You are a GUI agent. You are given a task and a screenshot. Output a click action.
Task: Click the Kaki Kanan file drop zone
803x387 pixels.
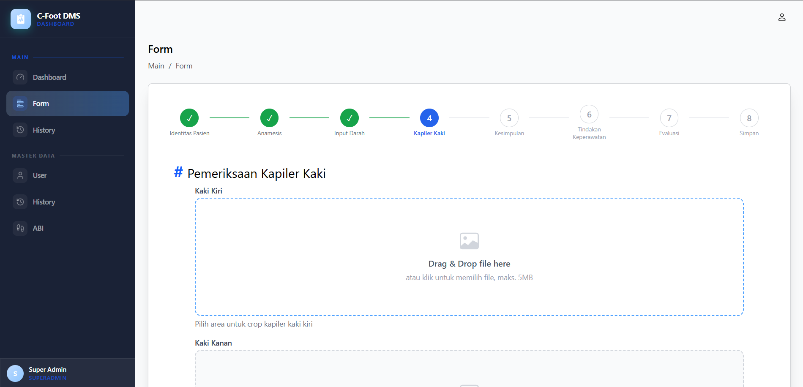[x=469, y=368]
